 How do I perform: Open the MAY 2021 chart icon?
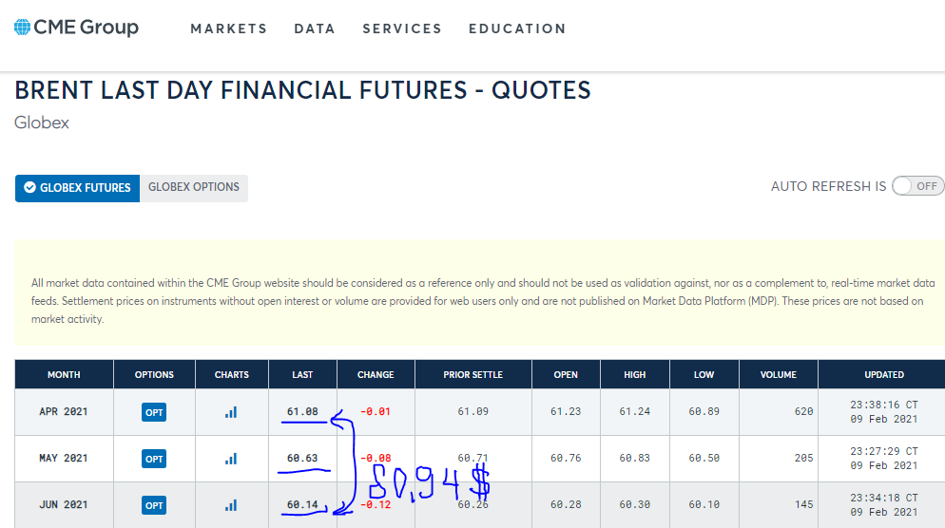click(231, 459)
